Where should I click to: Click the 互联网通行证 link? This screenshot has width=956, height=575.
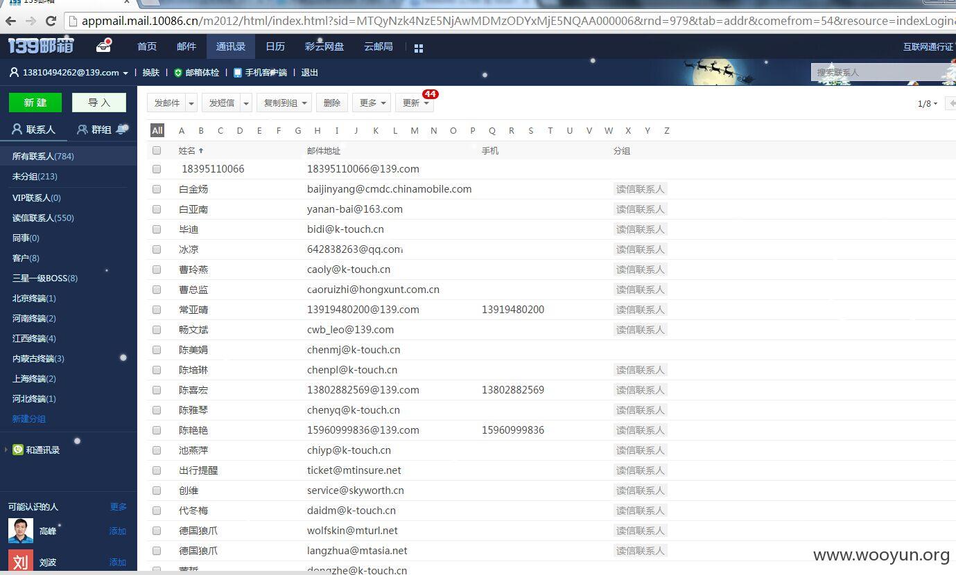click(x=929, y=47)
